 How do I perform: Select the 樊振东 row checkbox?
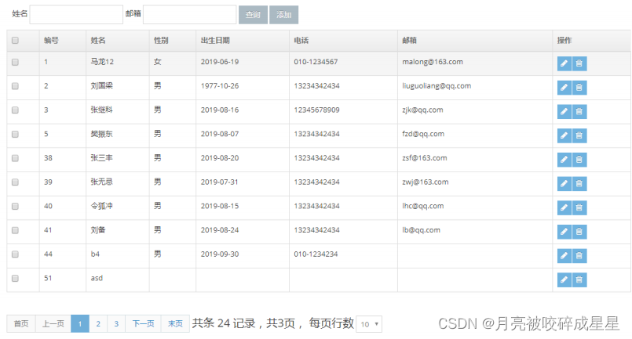(x=16, y=135)
